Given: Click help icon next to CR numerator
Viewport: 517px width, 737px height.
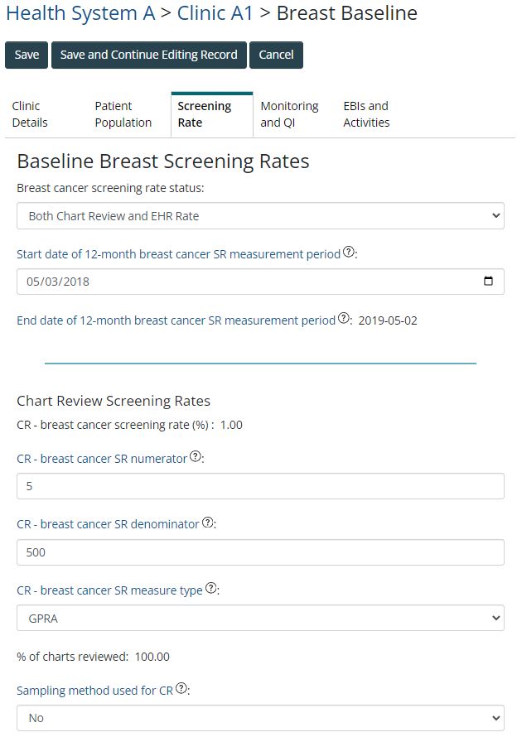Looking at the screenshot, I should 196,457.
